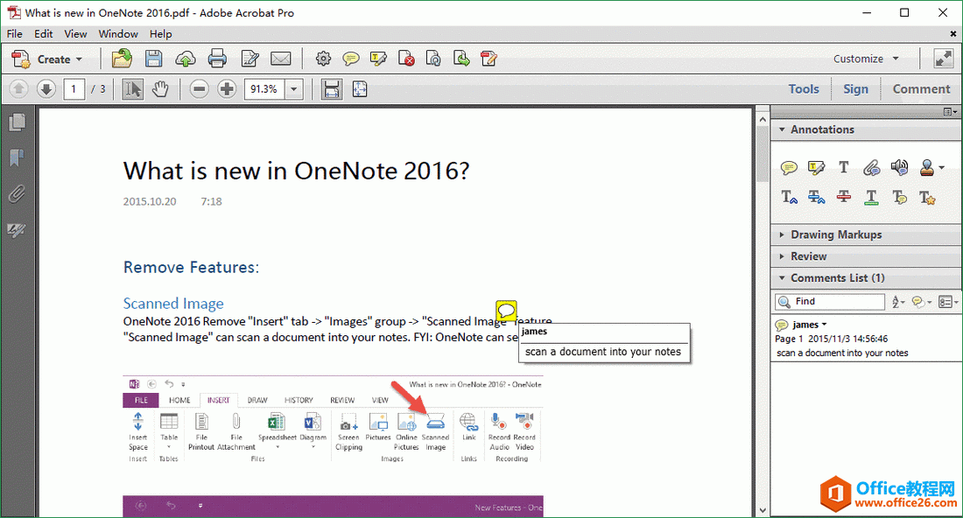Open the Tools pane
Image resolution: width=963 pixels, height=518 pixels.
804,88
